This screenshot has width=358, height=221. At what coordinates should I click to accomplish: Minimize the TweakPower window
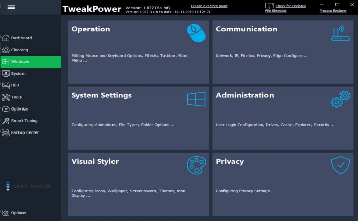[x=322, y=4]
